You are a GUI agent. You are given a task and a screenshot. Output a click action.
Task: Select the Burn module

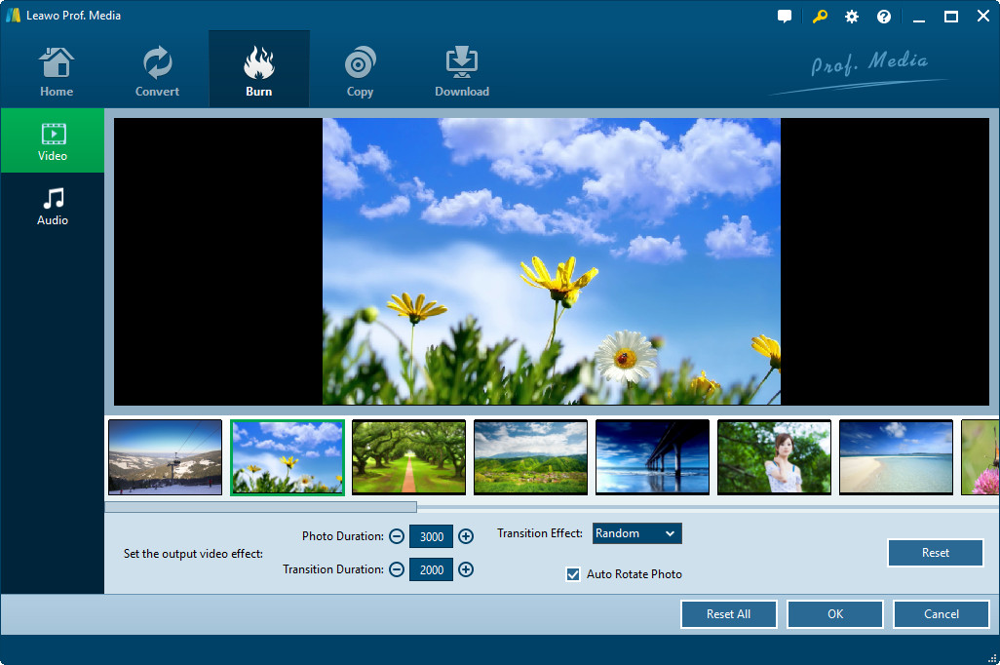click(259, 71)
